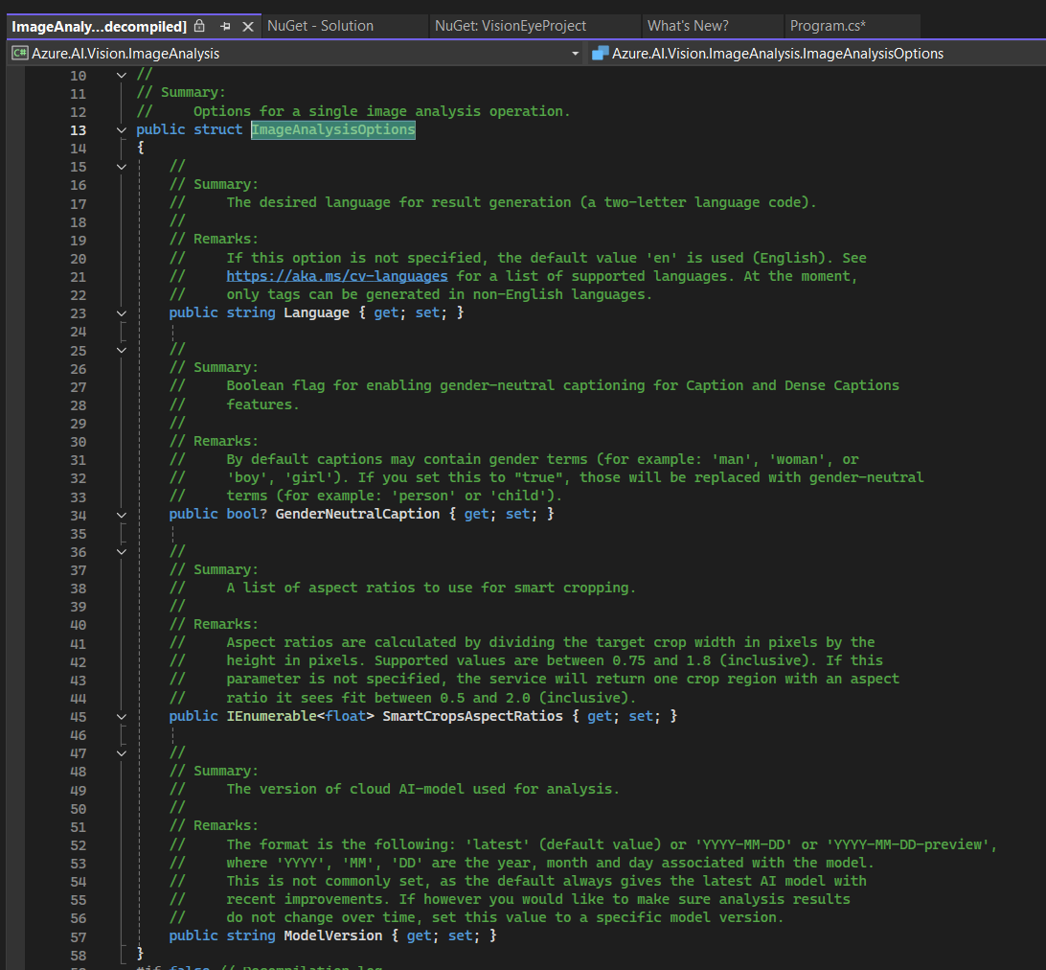Click the SmartCropsAspectRatios property name
This screenshot has height=970, width=1046.
pos(472,716)
